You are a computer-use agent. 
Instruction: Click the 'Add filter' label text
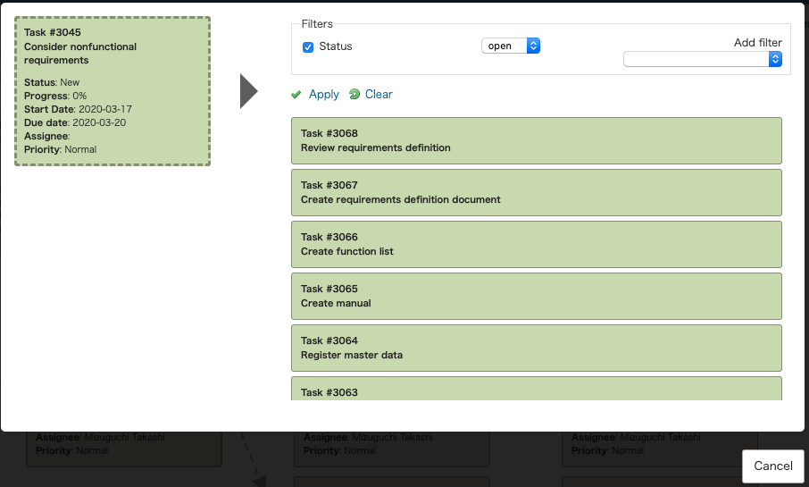click(758, 42)
